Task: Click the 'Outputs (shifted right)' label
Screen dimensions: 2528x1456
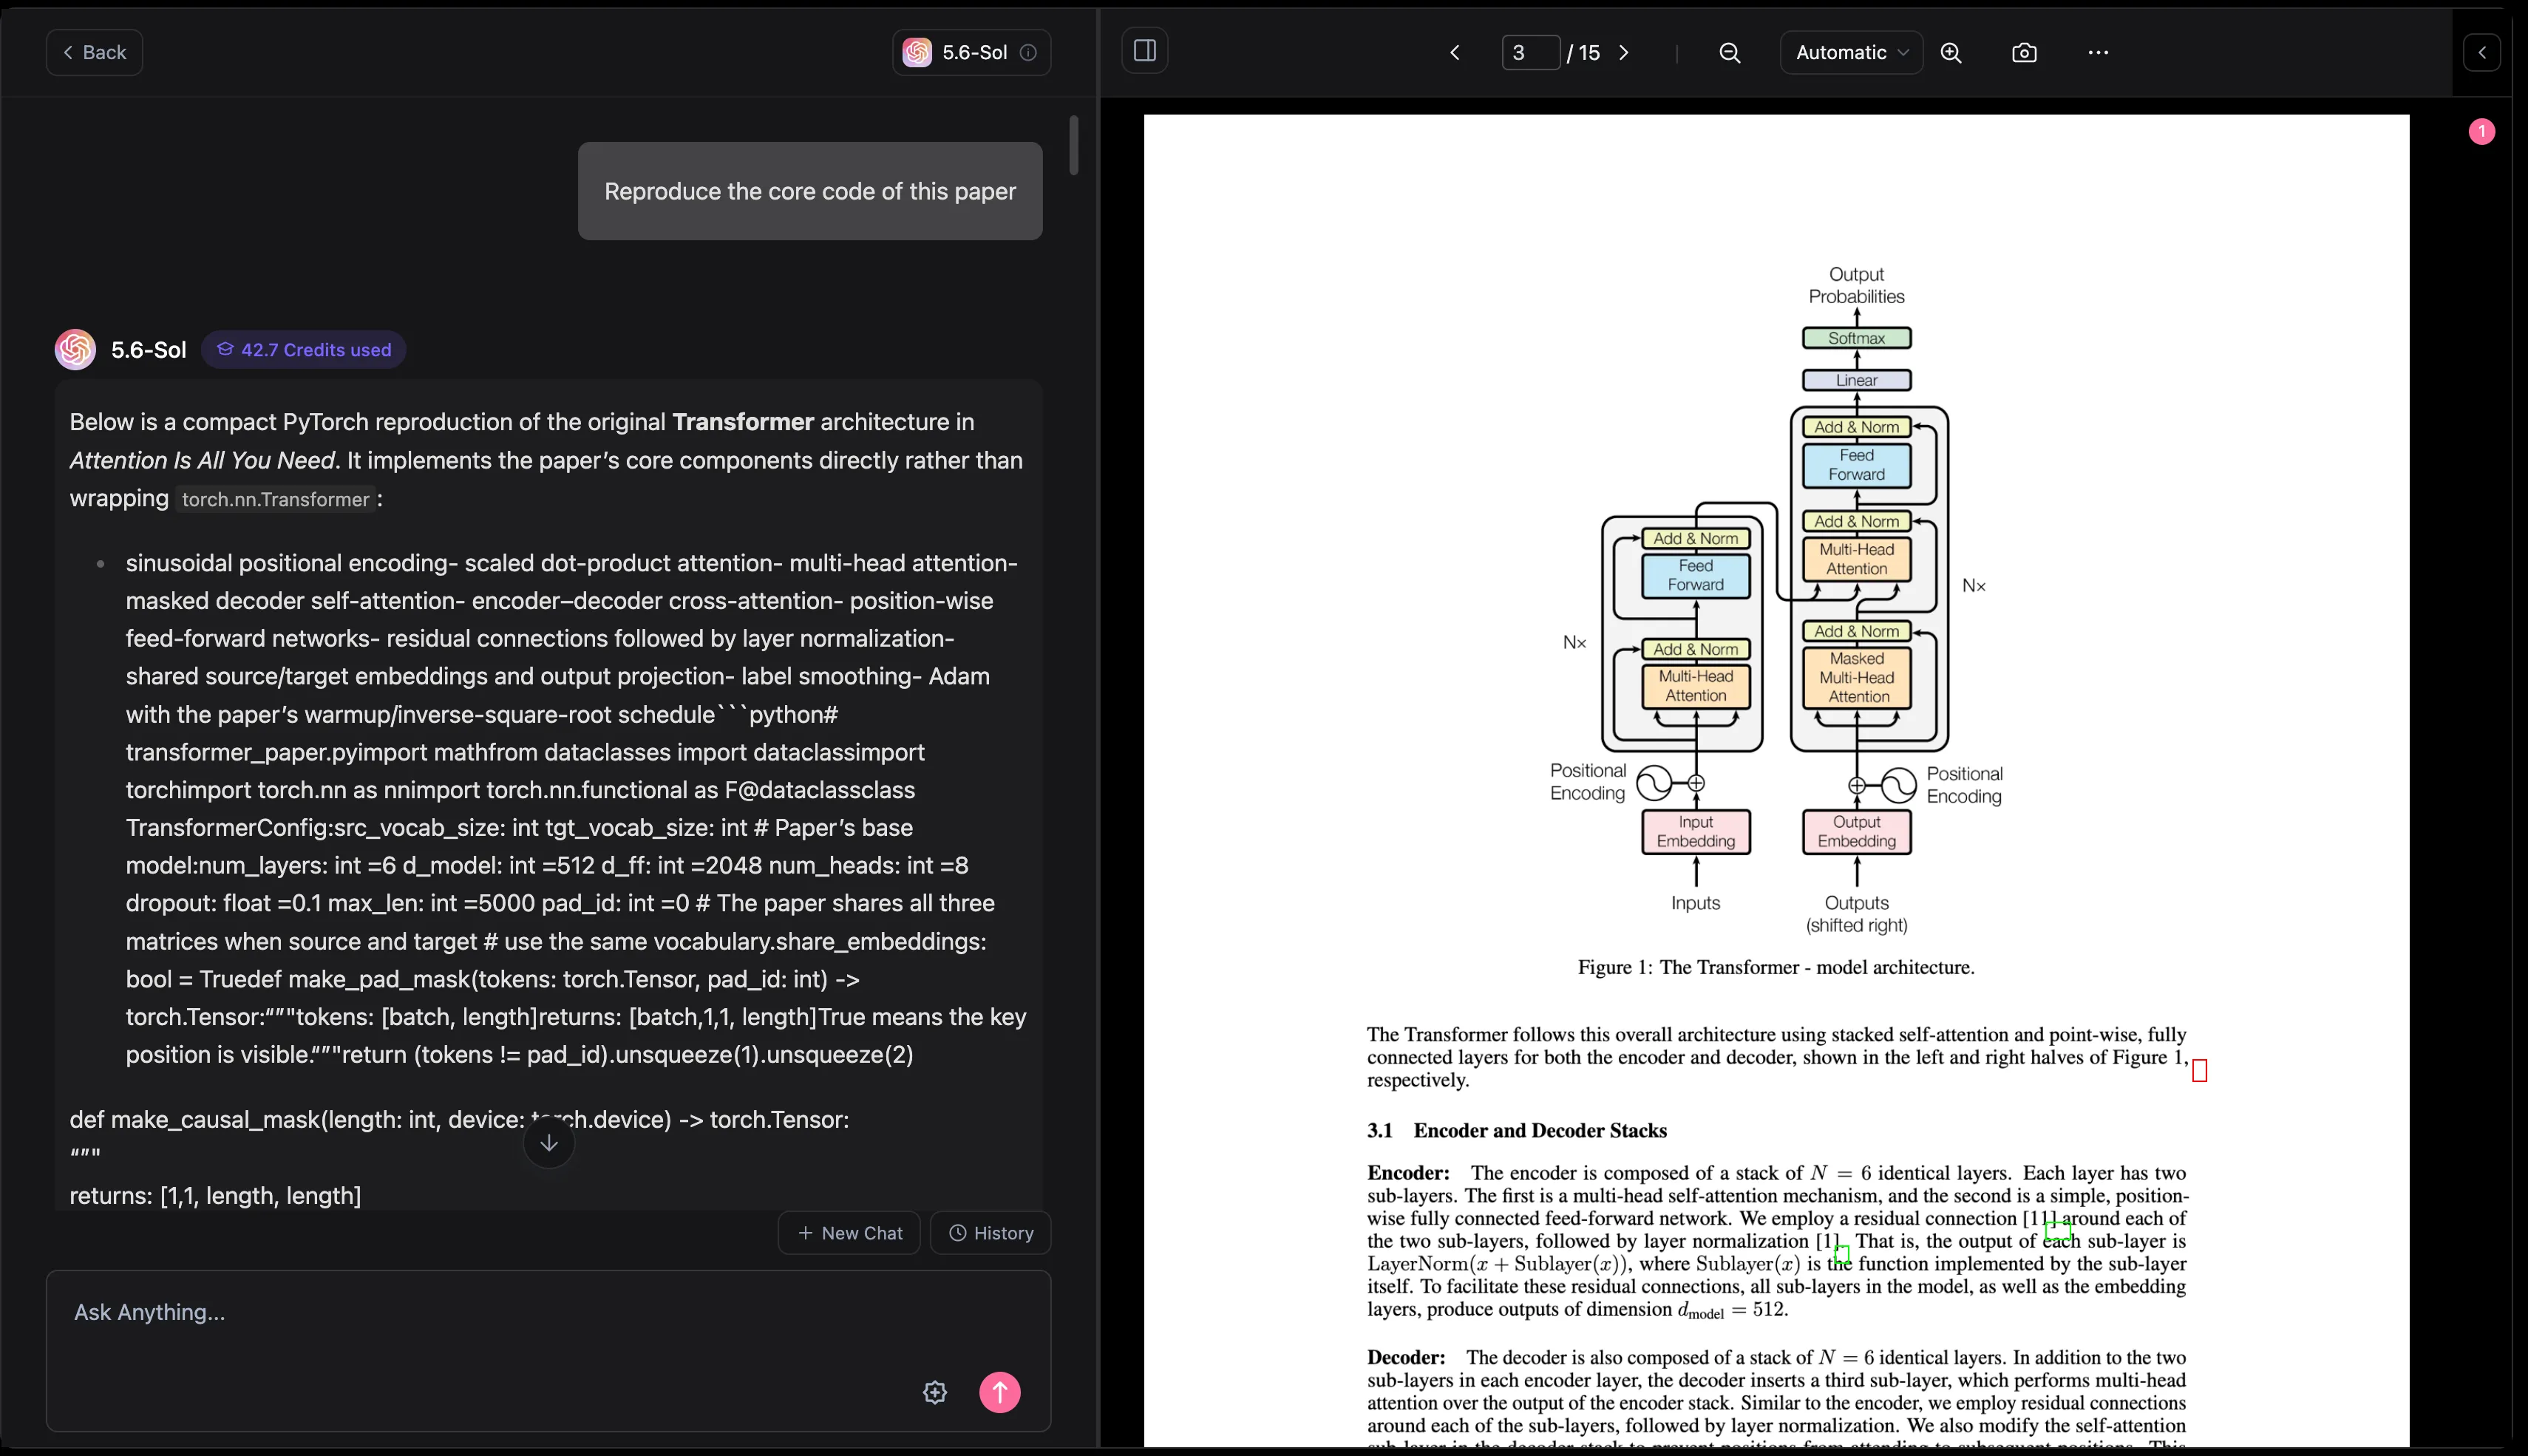Action: (x=1857, y=914)
